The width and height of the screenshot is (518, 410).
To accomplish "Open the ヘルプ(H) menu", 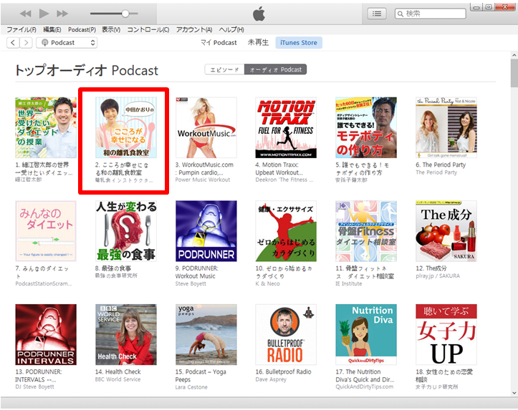I will click(231, 29).
